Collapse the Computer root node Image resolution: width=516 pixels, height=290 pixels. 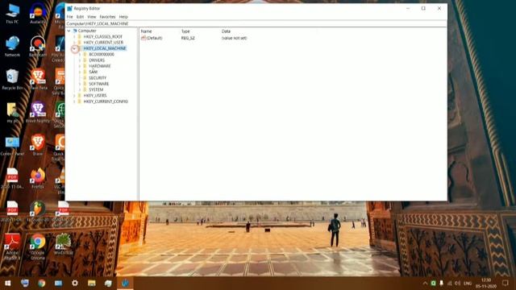pyautogui.click(x=69, y=31)
